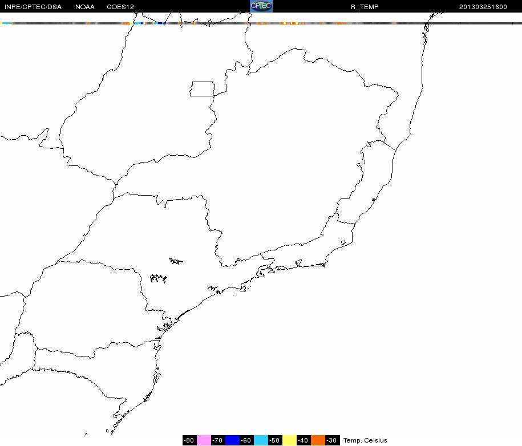Select the -70 legend value

[x=218, y=440]
